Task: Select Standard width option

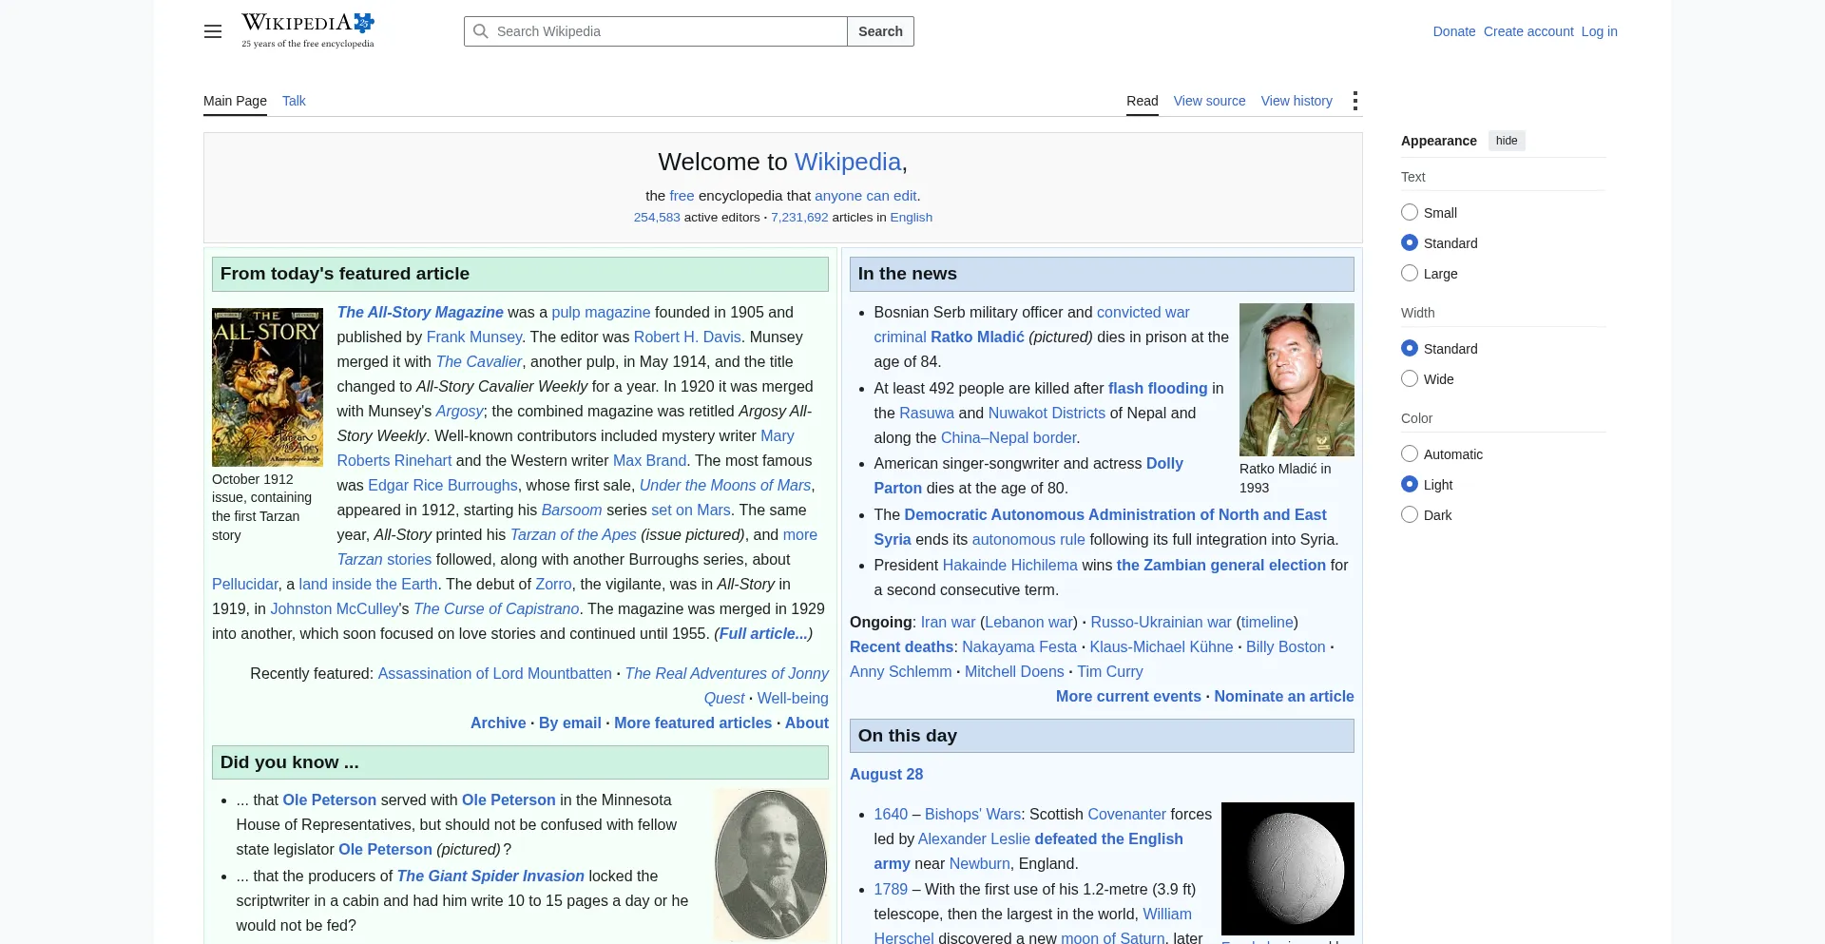Action: click(1410, 349)
